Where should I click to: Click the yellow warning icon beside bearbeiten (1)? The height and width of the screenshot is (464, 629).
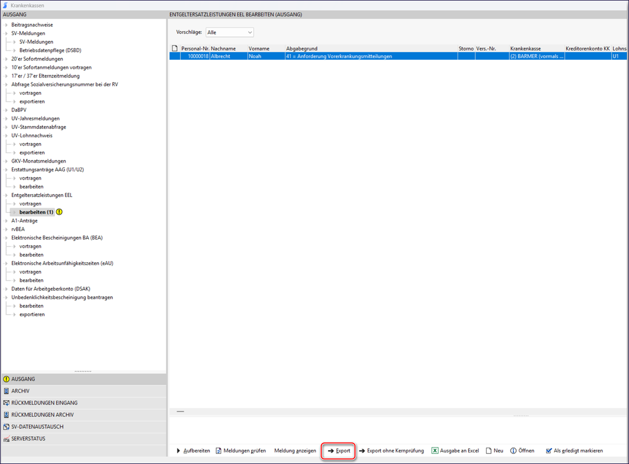[59, 212]
